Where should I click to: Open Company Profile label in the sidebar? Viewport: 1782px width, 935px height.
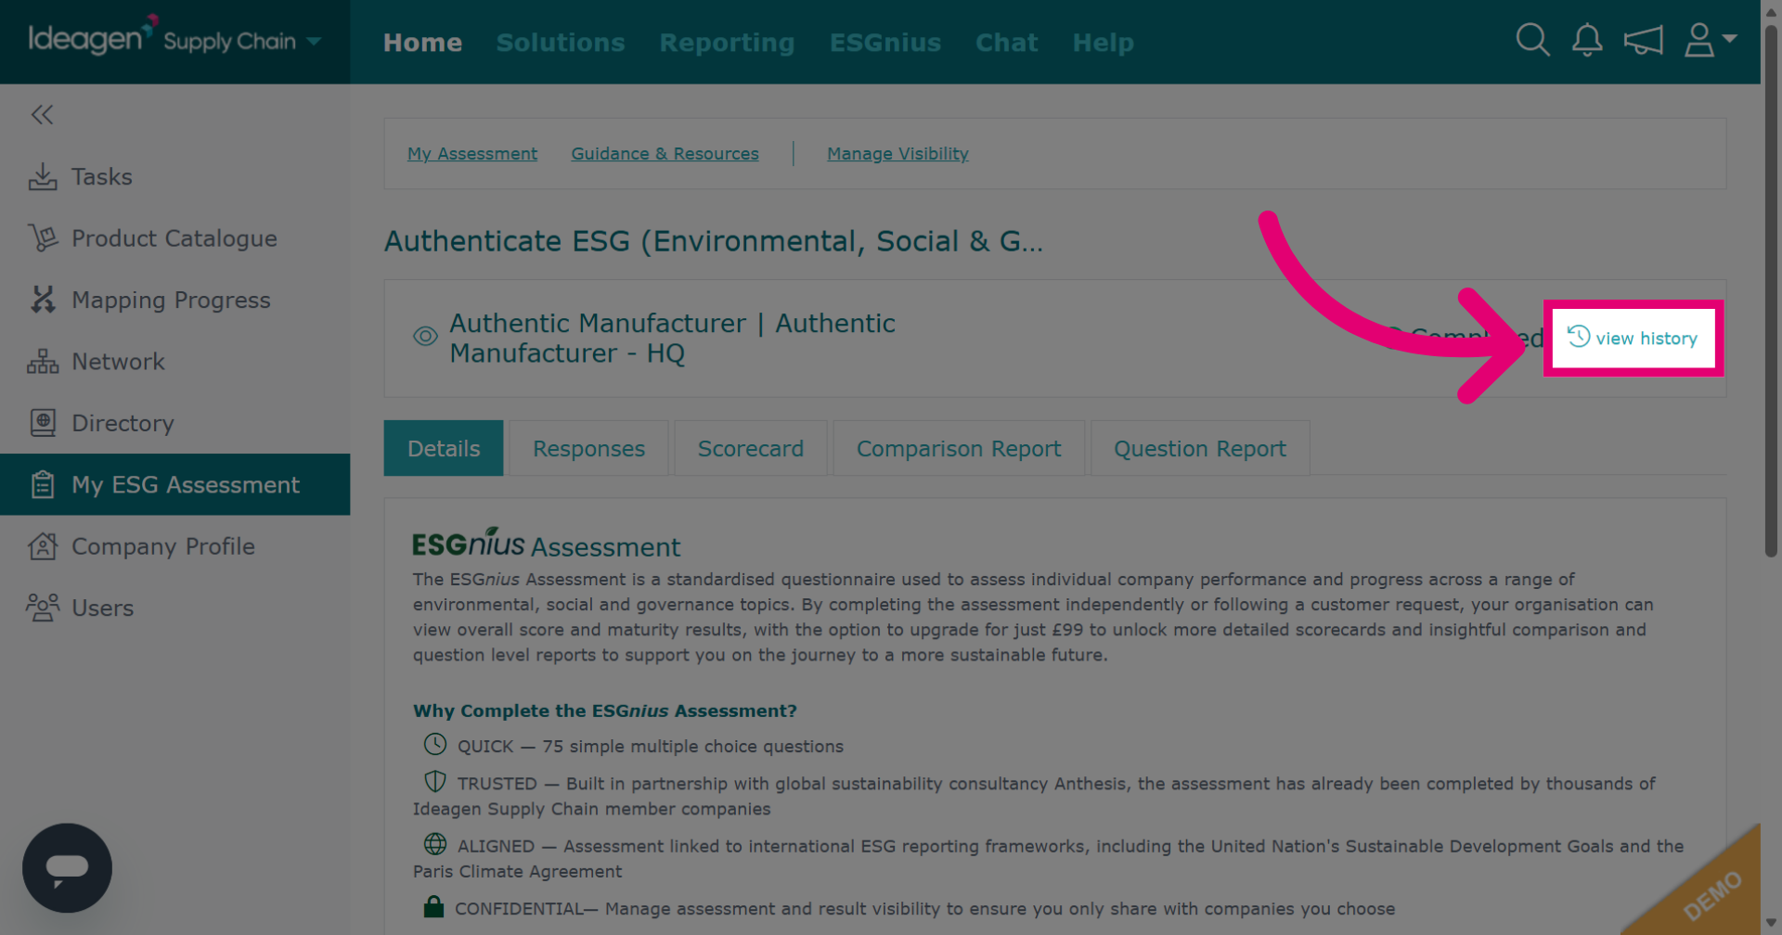pos(163,546)
